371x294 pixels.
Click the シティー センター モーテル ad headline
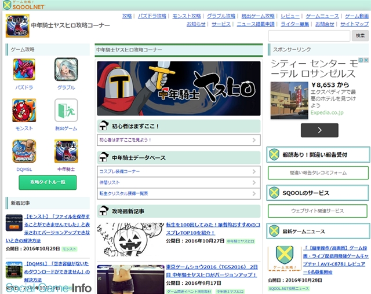[314, 68]
